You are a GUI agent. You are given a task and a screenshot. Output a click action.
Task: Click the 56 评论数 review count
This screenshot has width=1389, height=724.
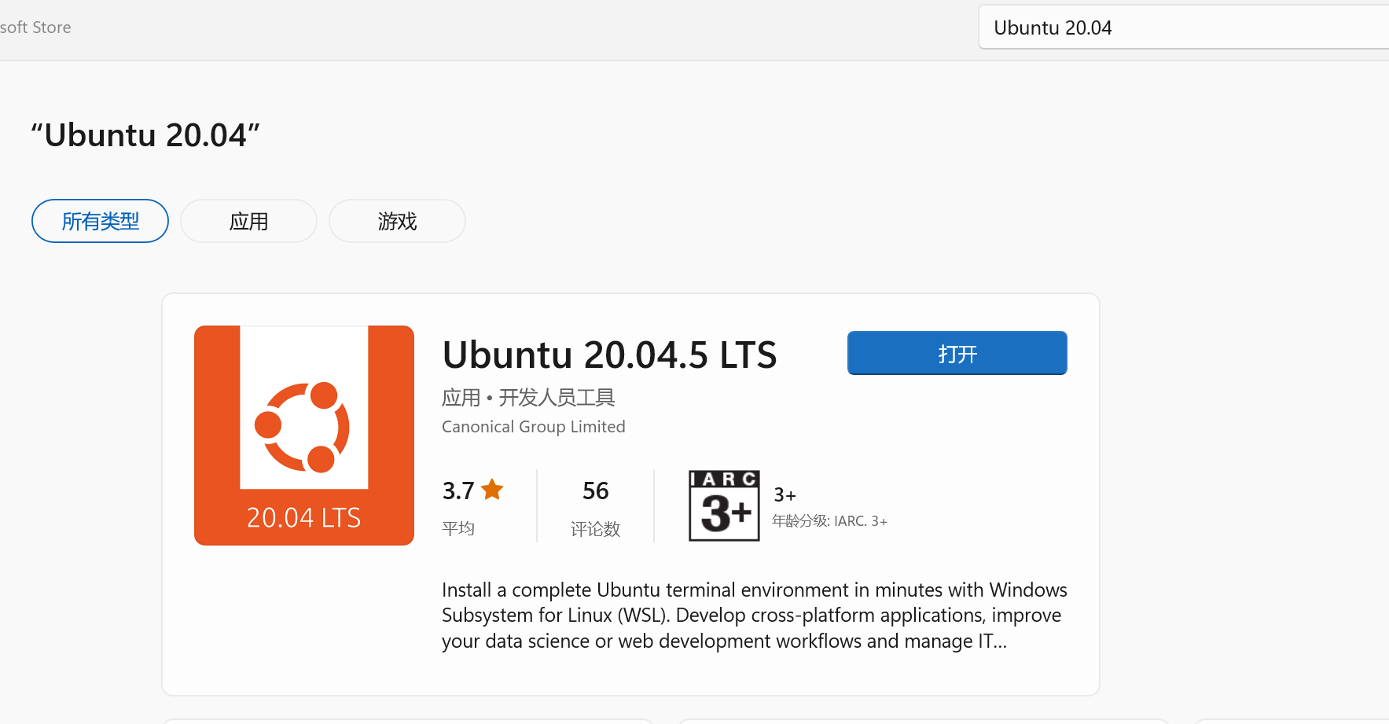[x=595, y=507]
